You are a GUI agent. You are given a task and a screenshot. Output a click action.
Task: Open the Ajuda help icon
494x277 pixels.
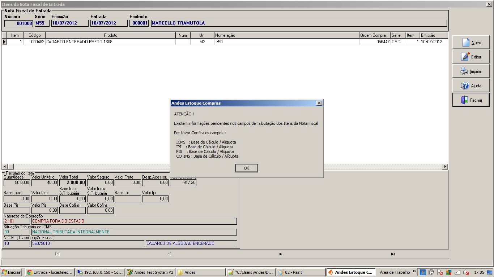465,86
